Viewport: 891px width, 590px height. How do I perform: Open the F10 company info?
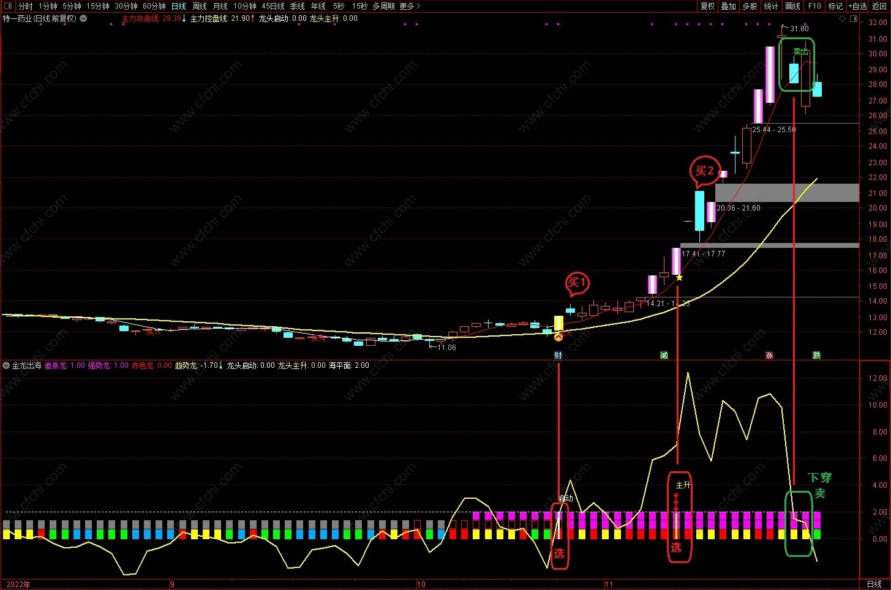(814, 6)
